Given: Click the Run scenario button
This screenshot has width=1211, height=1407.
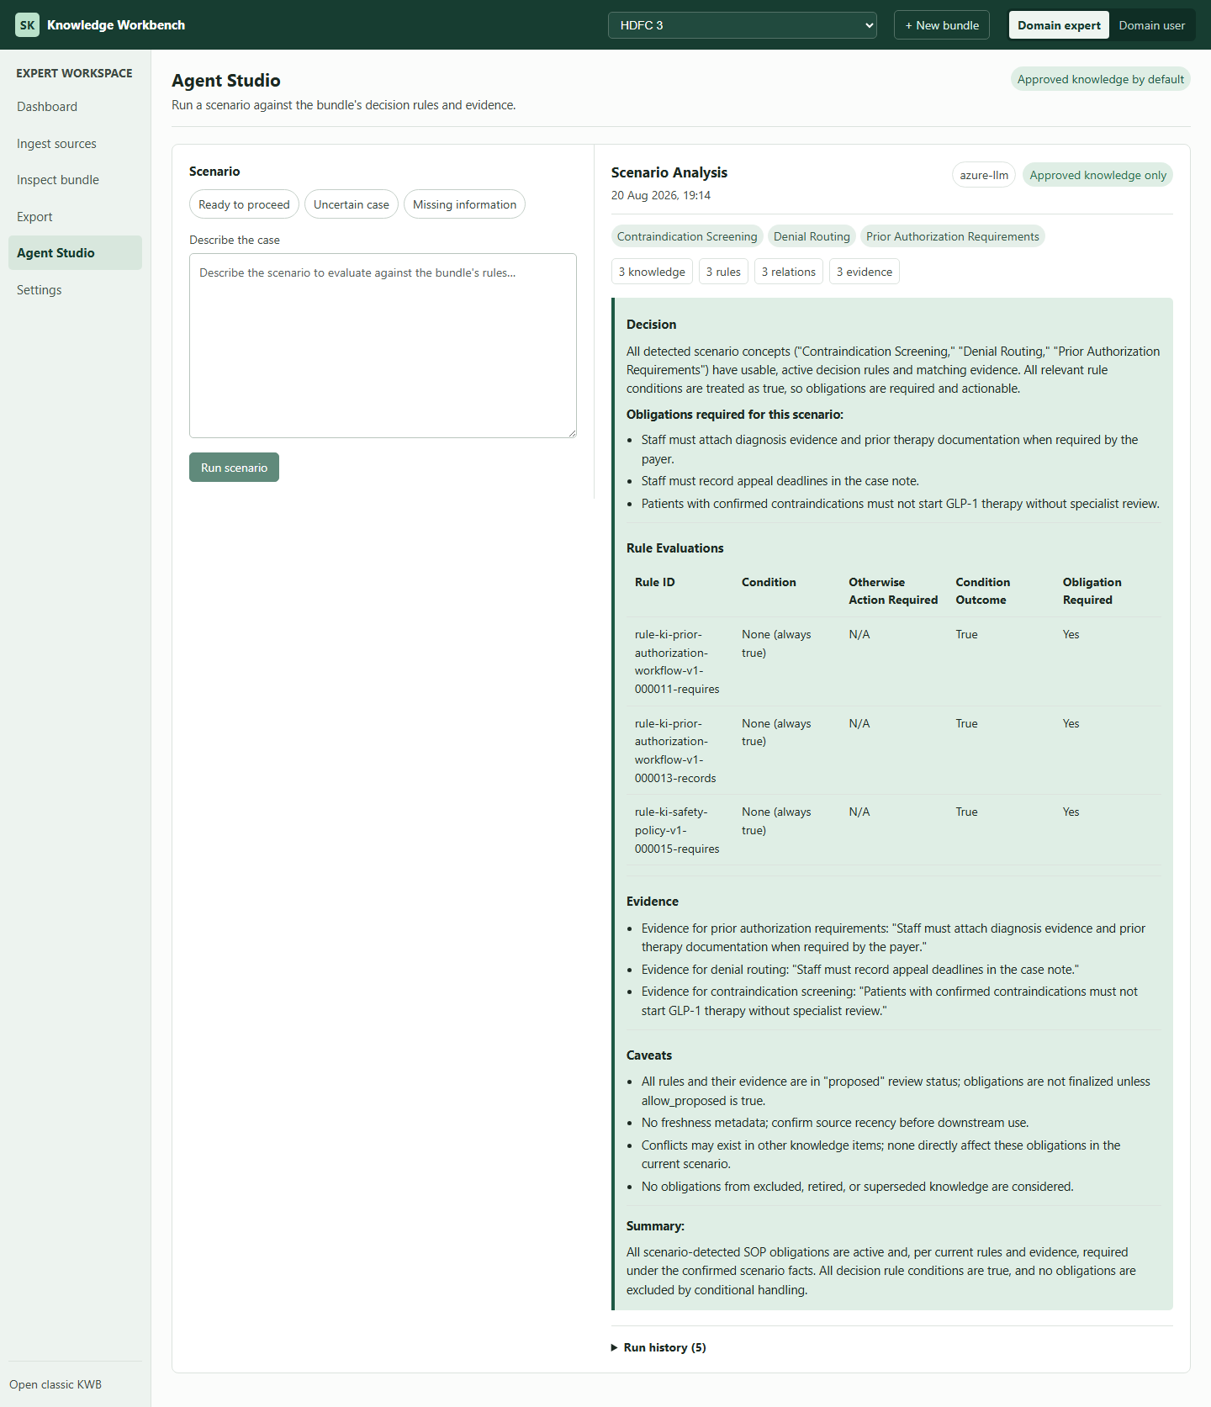Looking at the screenshot, I should (x=234, y=468).
